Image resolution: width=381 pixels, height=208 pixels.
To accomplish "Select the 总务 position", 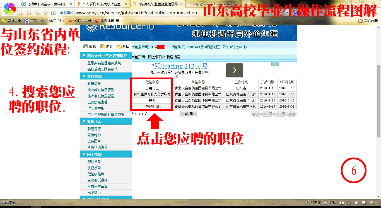I will point(152,100).
